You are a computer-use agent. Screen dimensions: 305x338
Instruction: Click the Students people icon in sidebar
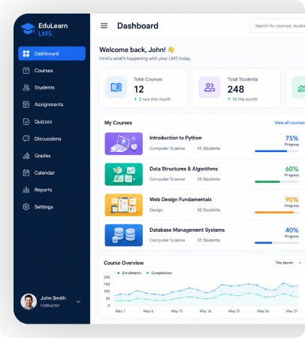coord(26,87)
